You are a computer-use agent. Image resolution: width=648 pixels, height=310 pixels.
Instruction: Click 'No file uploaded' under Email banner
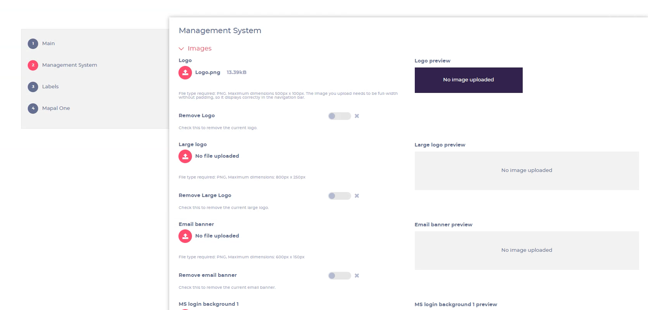tap(217, 236)
